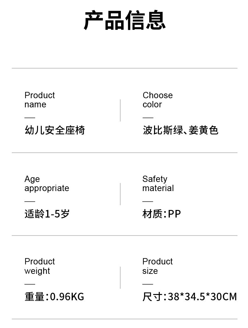The image size is (248, 328).
Task: Click the Choose color label
Action: [x=158, y=100]
